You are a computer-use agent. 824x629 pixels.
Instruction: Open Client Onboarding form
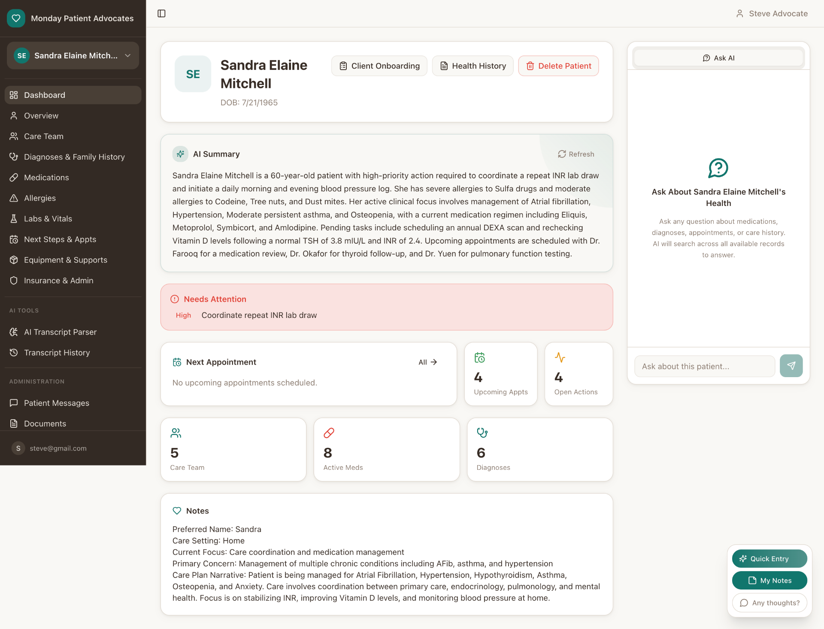pos(379,66)
